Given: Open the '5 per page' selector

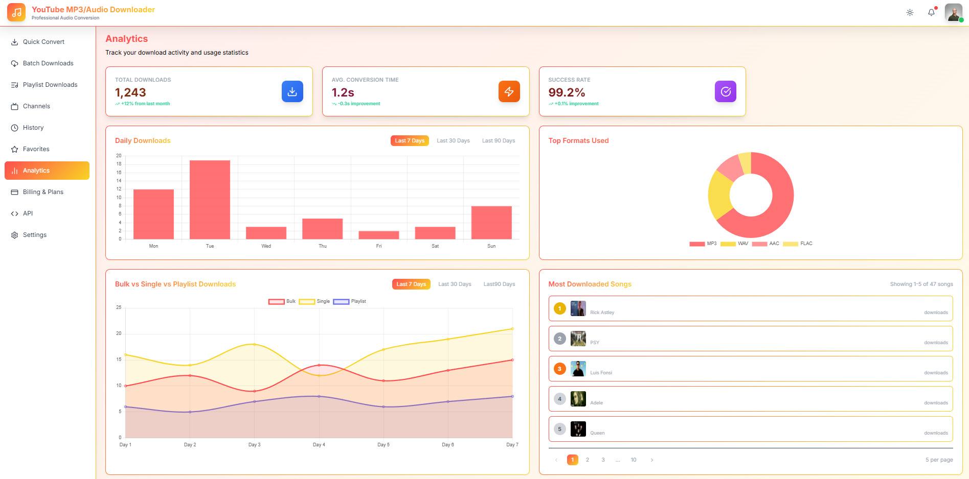Looking at the screenshot, I should 939,460.
